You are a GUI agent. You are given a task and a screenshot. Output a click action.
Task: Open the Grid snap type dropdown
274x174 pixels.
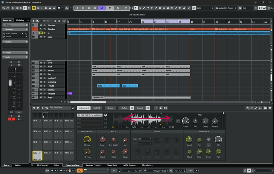pyautogui.click(x=205, y=8)
